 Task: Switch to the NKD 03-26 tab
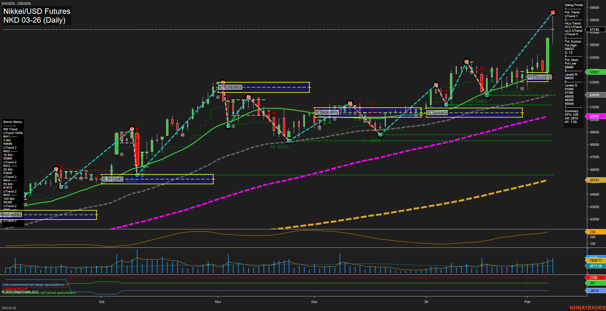tap(9, 308)
